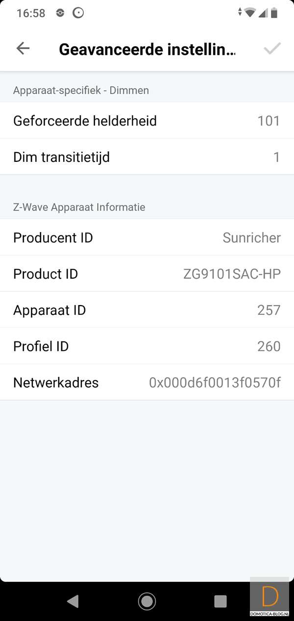294x621 pixels.
Task: Edit the forced brightness value 101
Action: pyautogui.click(x=269, y=121)
